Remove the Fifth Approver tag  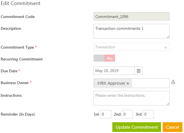128,83
